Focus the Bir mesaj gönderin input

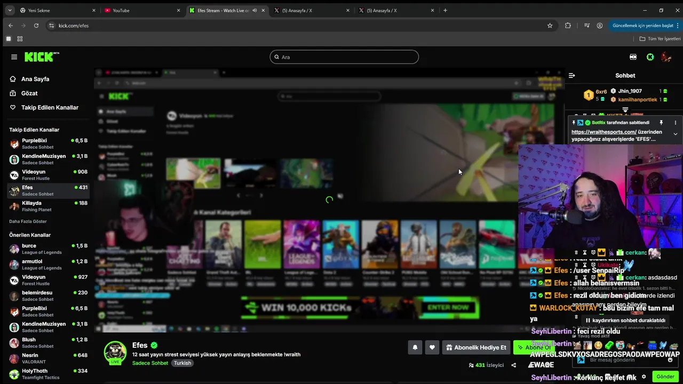(x=624, y=360)
